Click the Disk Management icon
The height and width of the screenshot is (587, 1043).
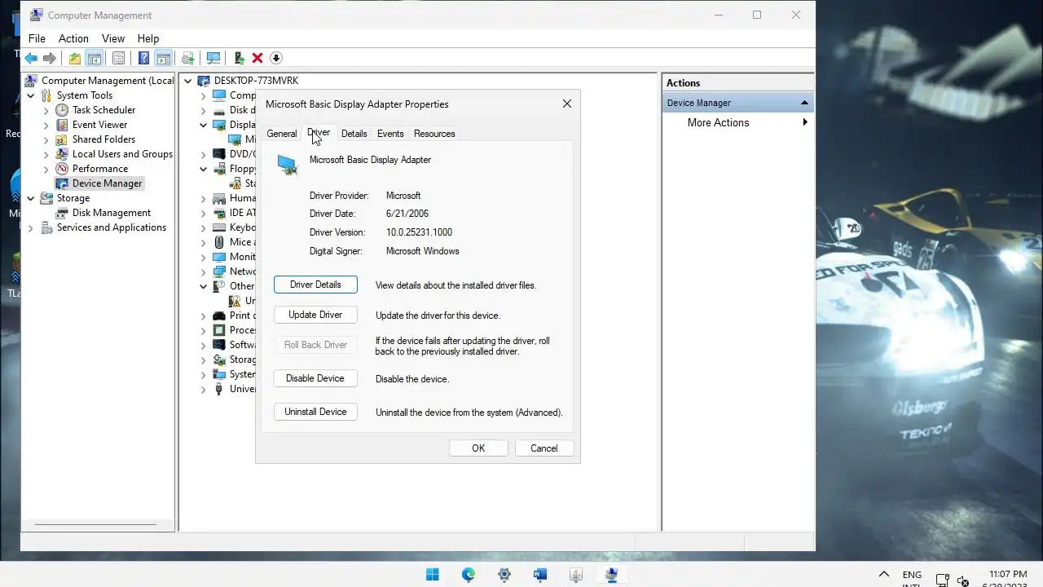coord(62,213)
